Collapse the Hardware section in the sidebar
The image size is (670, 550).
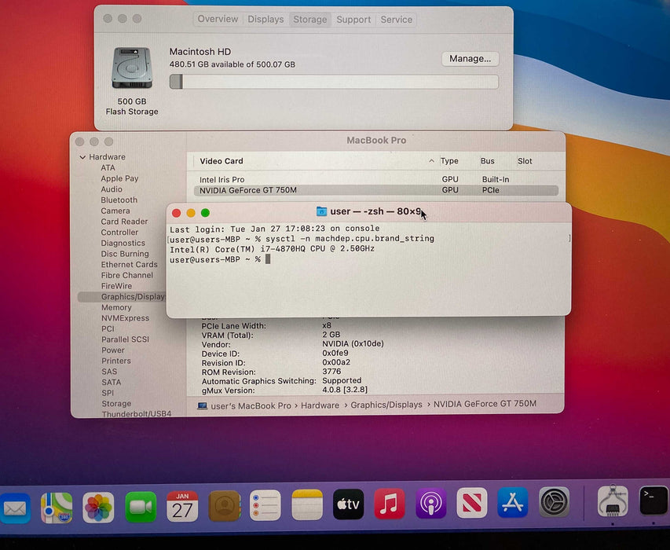pos(82,157)
